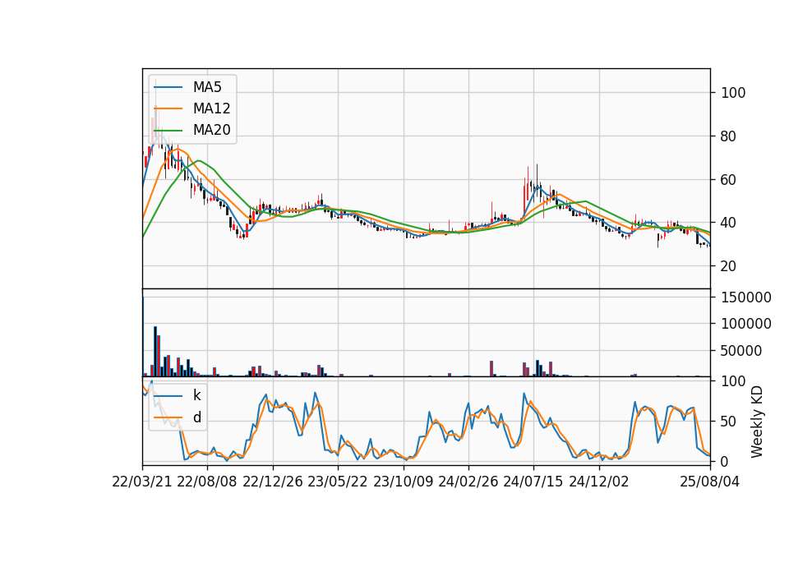The image size is (789, 567).
Task: Click the k legend label in KD panel
Action: 196,395
